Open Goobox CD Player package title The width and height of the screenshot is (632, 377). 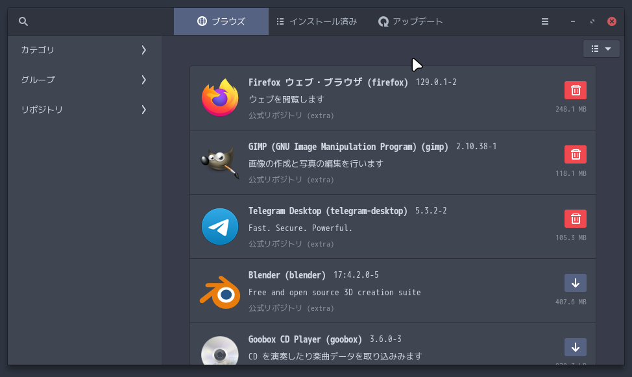tap(305, 339)
